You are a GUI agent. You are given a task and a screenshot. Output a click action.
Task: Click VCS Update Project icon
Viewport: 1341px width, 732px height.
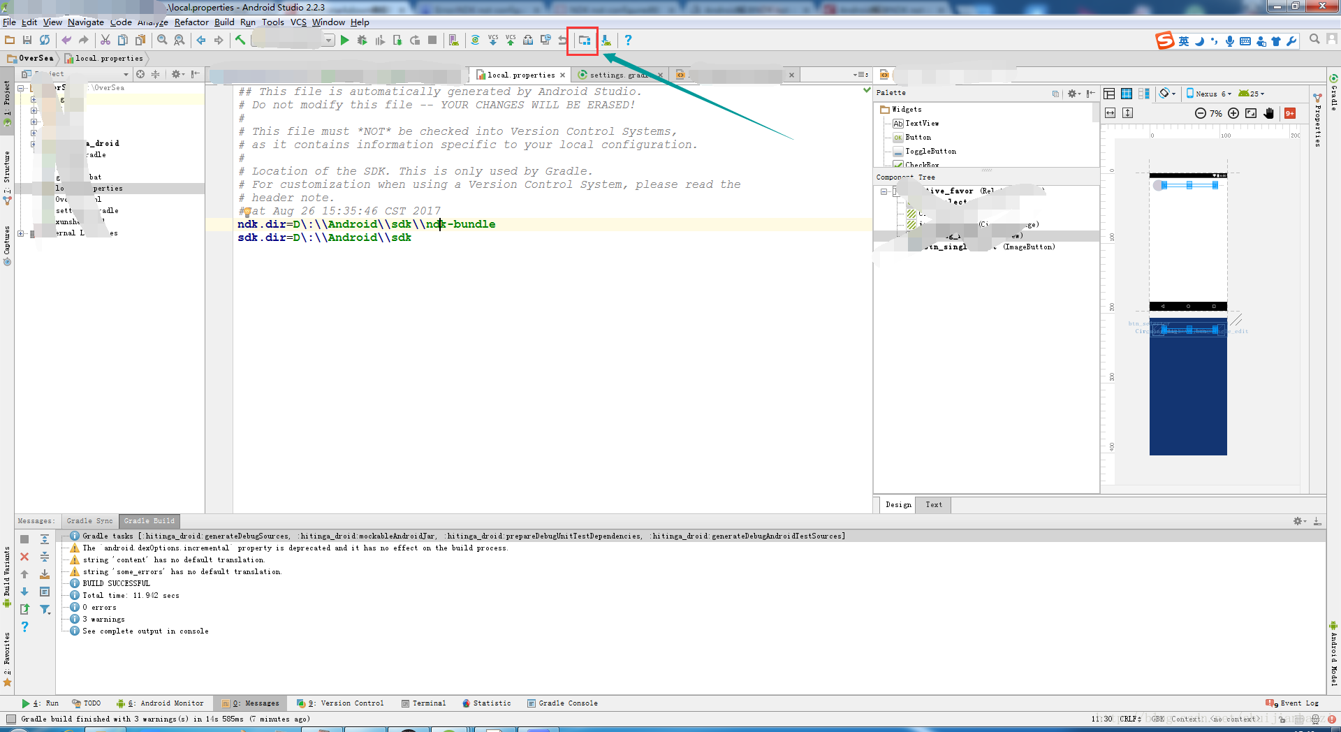[493, 41]
